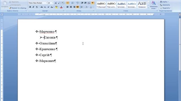Toggle bold (Ж) formatting
The height and width of the screenshot is (101, 181).
[x=30, y=7]
